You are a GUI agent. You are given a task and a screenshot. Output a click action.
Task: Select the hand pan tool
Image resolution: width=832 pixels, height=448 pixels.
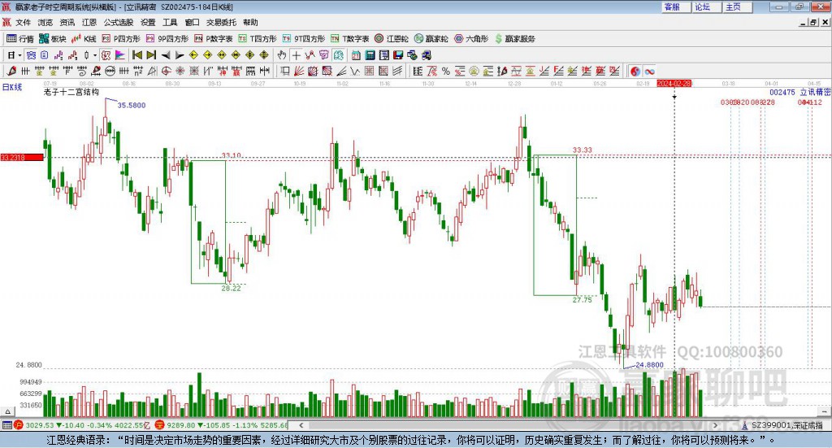[282, 55]
